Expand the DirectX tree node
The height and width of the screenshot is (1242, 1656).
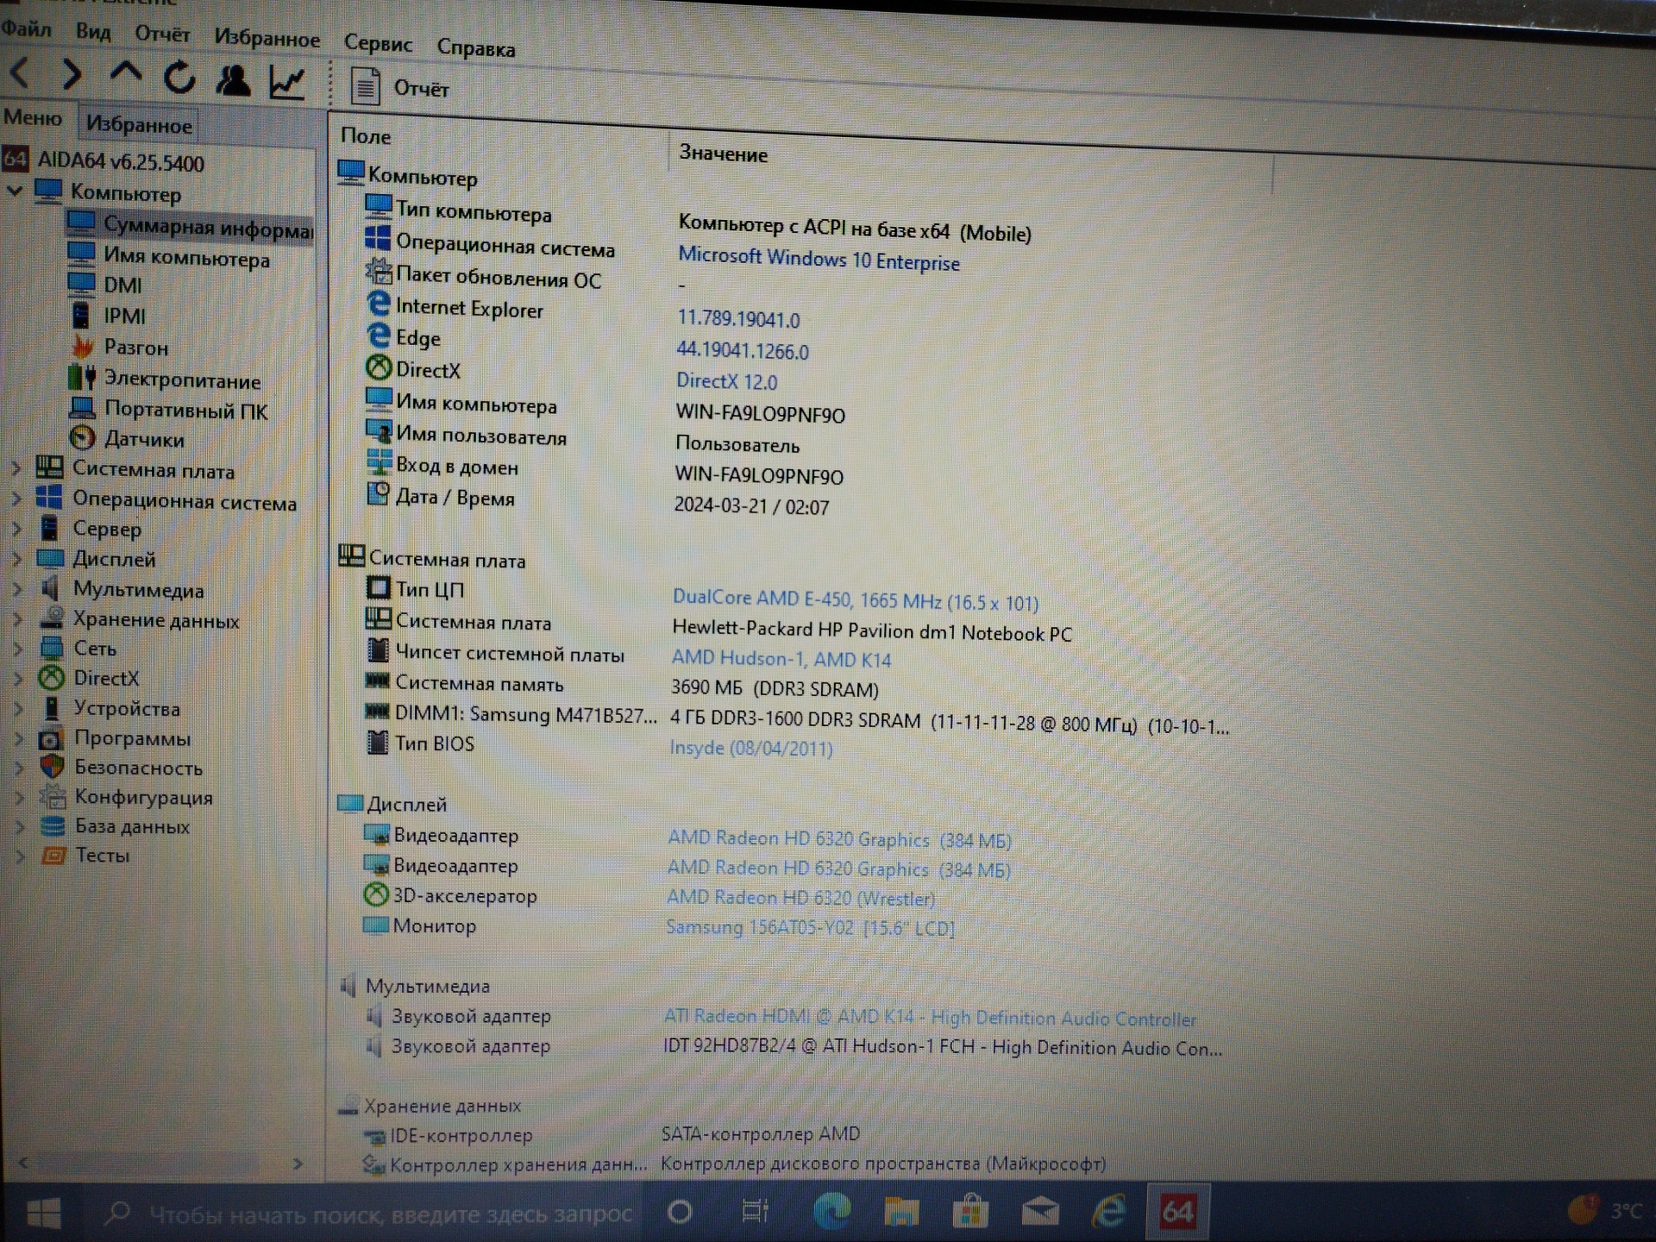(17, 679)
